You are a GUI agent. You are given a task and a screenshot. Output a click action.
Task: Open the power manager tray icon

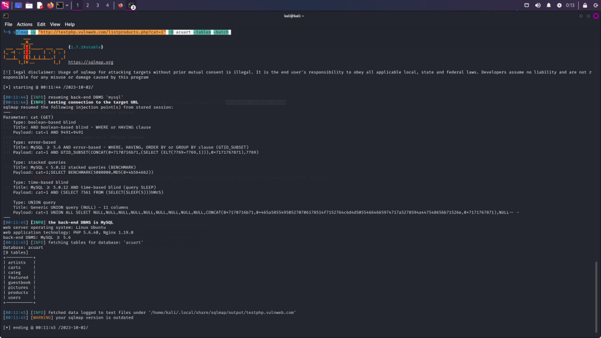(559, 5)
